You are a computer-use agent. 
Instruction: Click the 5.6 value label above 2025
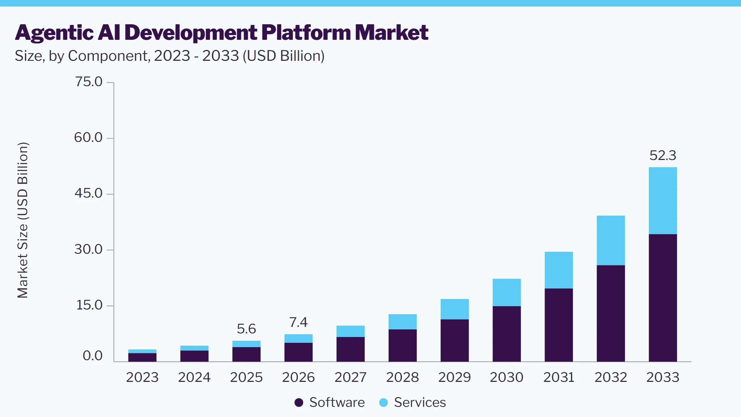point(246,329)
